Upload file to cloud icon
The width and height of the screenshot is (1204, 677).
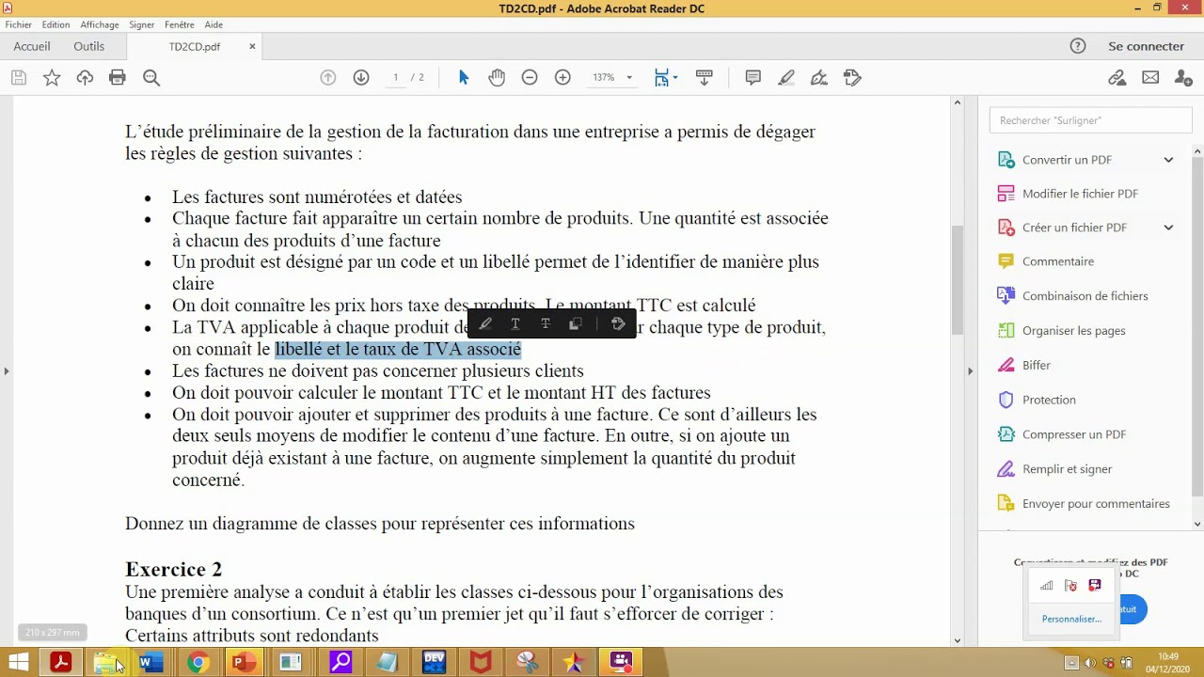85,78
